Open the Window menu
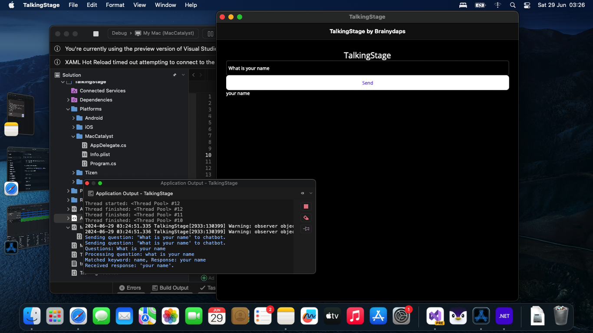The width and height of the screenshot is (593, 333). click(165, 5)
